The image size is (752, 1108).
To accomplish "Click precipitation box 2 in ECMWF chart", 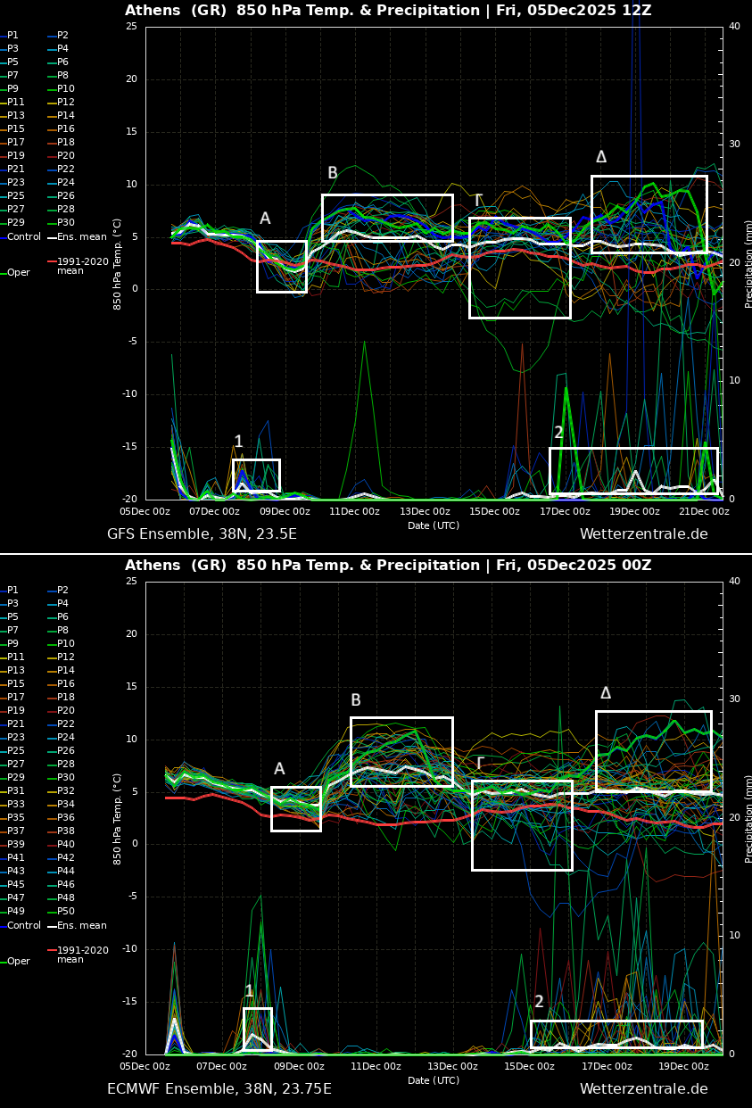I will tap(616, 1035).
